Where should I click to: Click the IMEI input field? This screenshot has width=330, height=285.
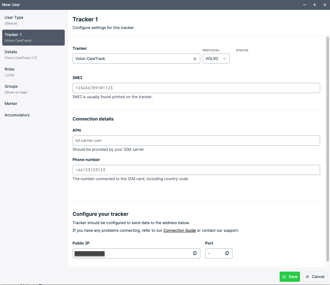tap(196, 88)
